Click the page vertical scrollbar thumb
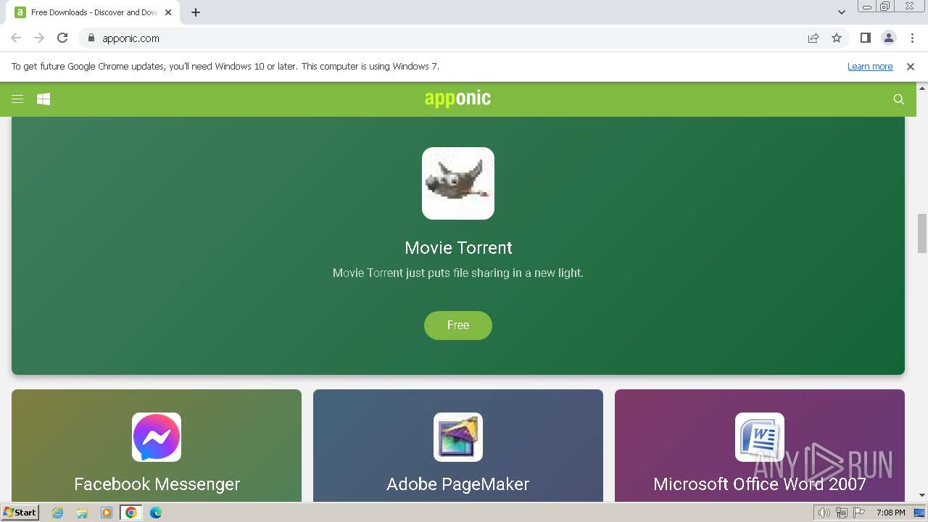 coord(922,233)
